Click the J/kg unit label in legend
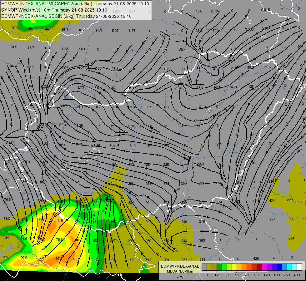This screenshot has height=281, width=306. point(180,276)
